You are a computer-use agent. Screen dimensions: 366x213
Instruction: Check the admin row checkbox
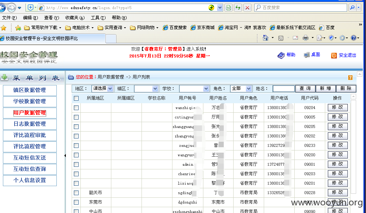click(x=76, y=164)
